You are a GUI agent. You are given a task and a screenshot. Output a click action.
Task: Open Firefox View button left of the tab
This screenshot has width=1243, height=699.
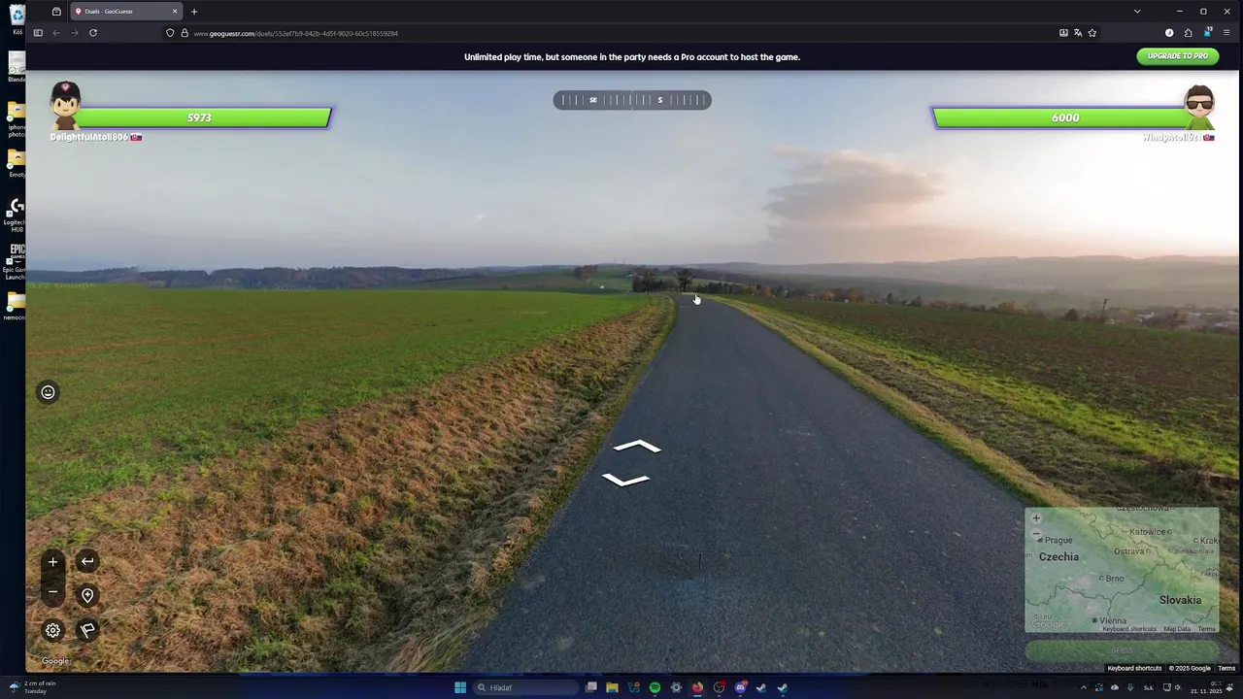56,12
